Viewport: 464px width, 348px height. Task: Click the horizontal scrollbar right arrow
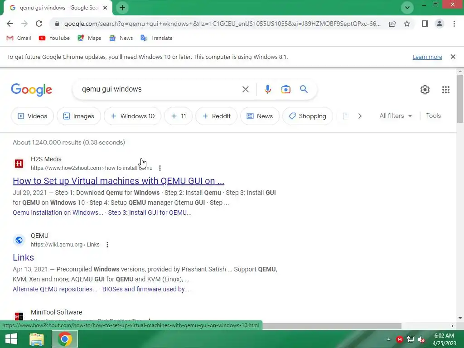click(453, 326)
